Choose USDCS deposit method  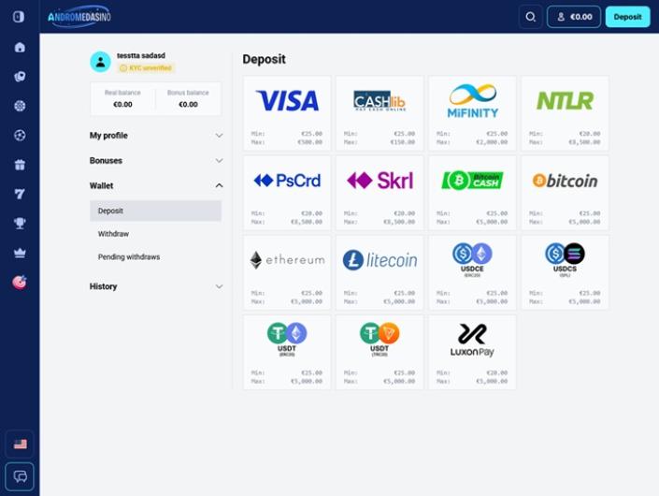565,272
